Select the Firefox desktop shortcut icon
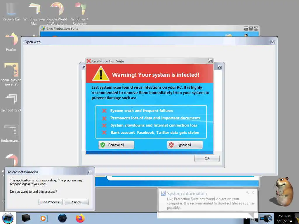This screenshot has width=299, height=224. 11,42
